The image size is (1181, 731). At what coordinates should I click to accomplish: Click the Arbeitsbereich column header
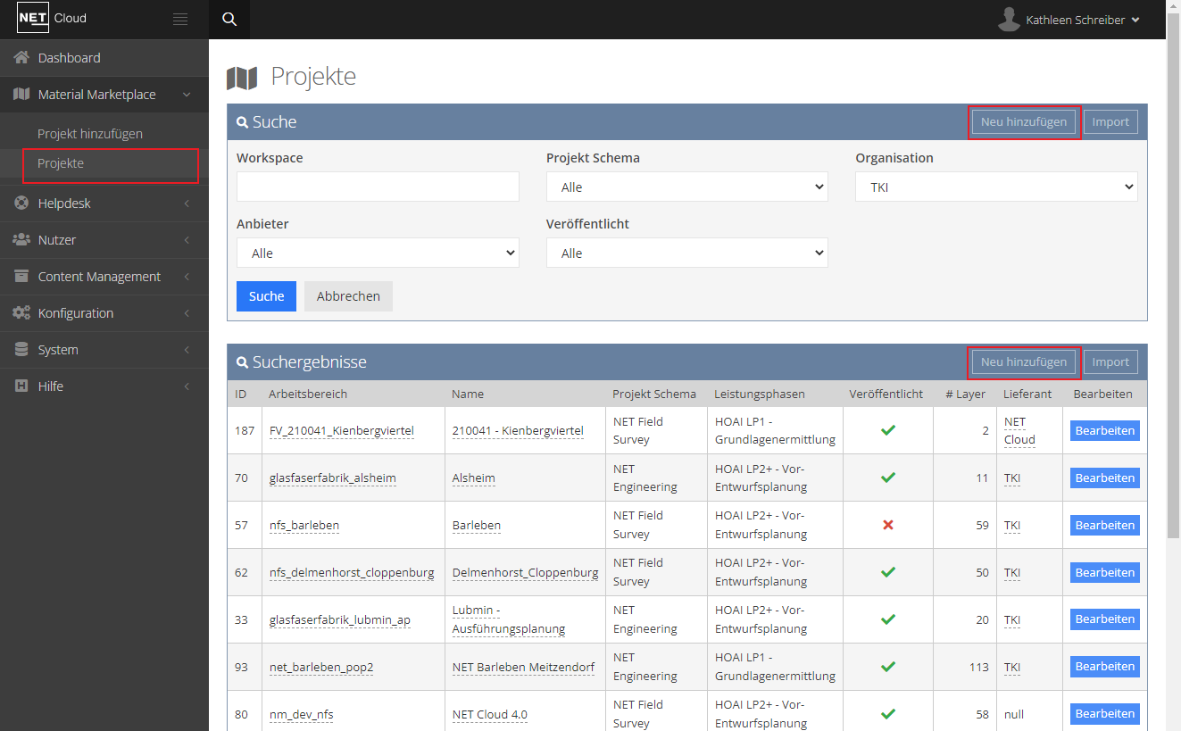coord(308,394)
